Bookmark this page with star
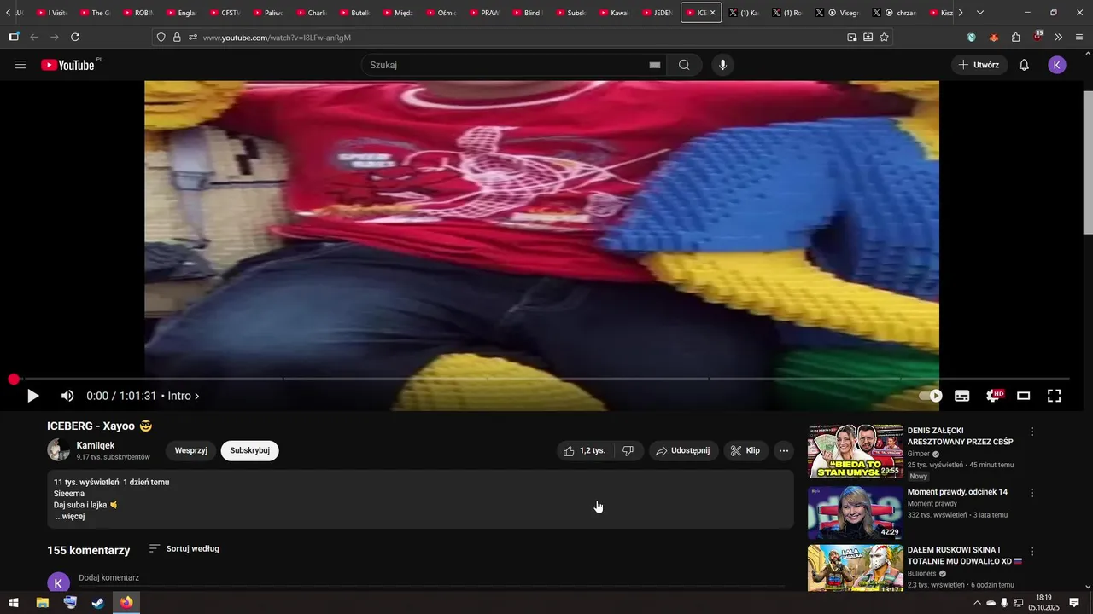The image size is (1093, 614). point(884,37)
